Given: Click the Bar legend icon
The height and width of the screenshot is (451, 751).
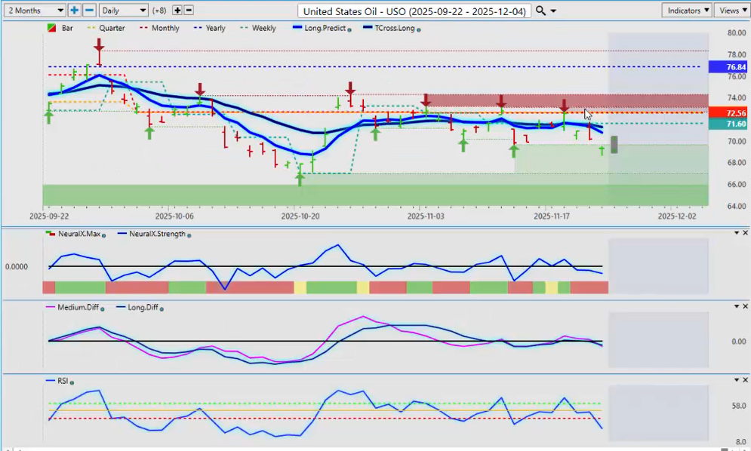Looking at the screenshot, I should pos(51,28).
